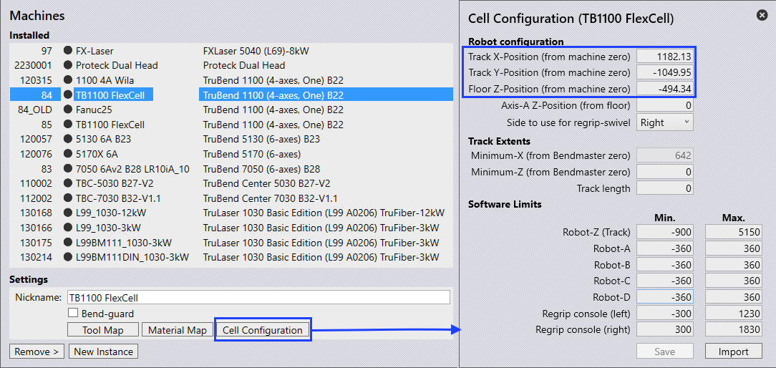Click status dot beside 1100 4A Wila
Image resolution: width=776 pixels, height=368 pixels.
pyautogui.click(x=68, y=80)
